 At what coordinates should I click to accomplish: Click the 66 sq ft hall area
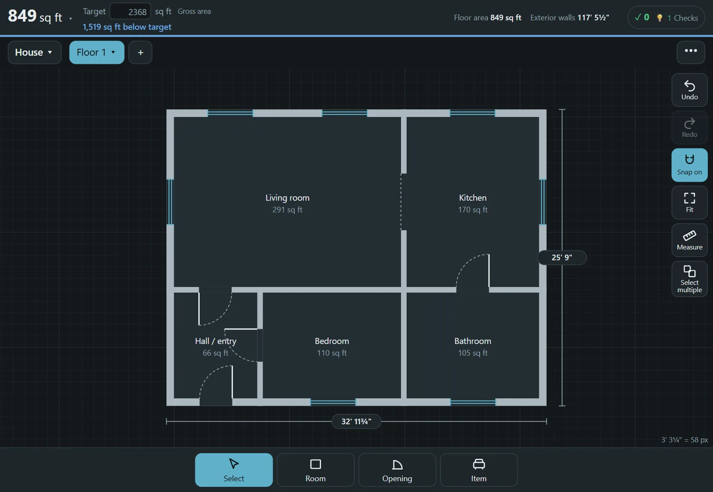pos(216,353)
